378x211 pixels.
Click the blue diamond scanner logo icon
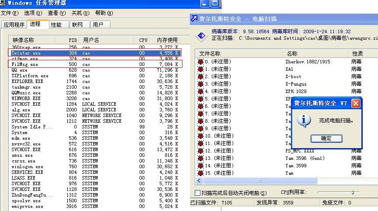[x=202, y=36]
